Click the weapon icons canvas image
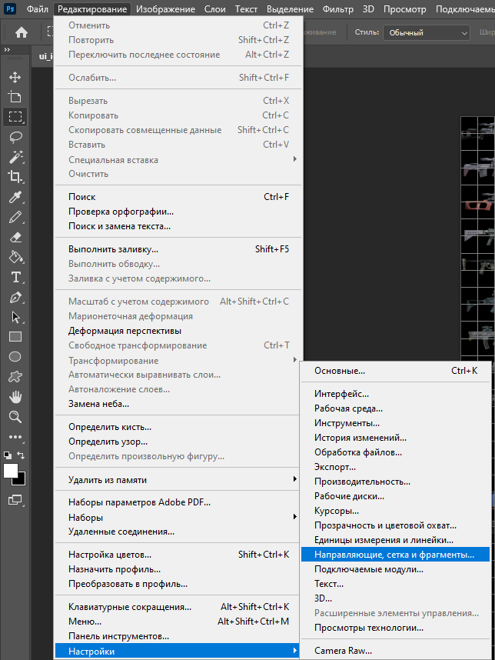 click(x=478, y=238)
